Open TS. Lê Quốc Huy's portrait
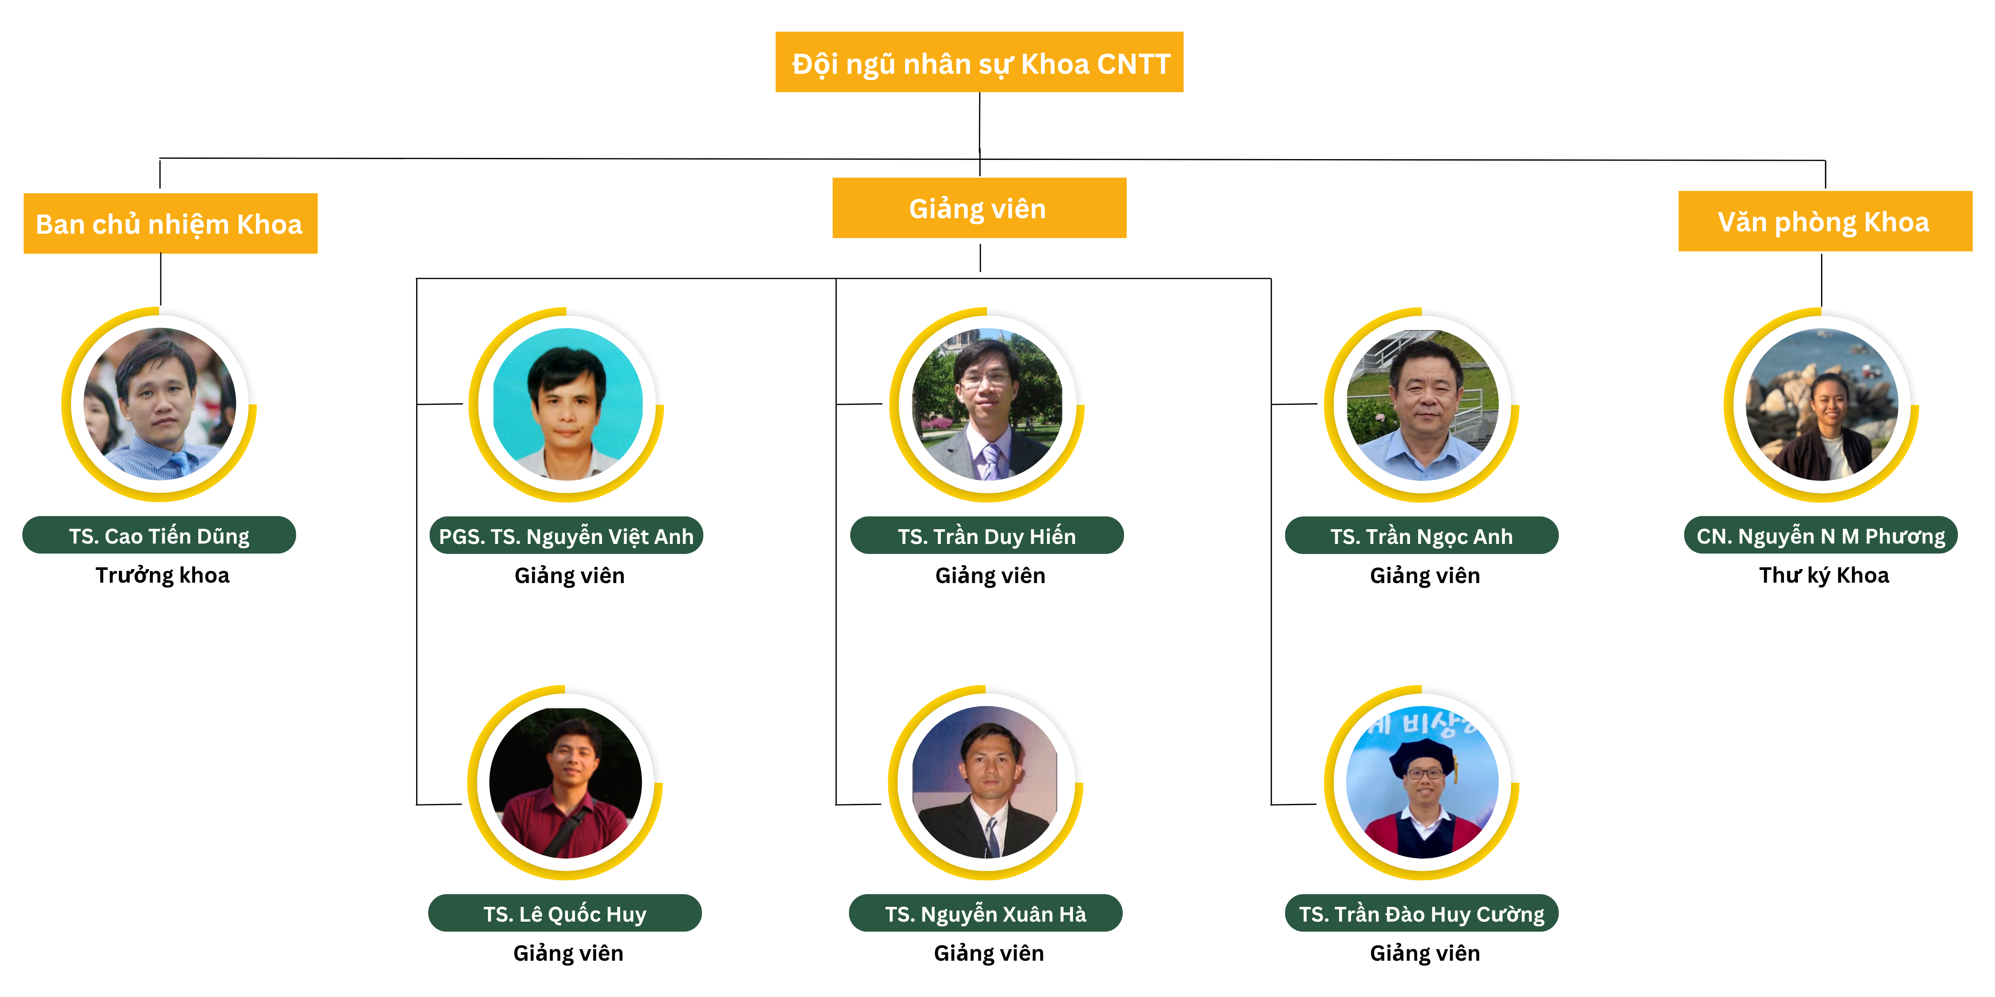 [x=565, y=782]
